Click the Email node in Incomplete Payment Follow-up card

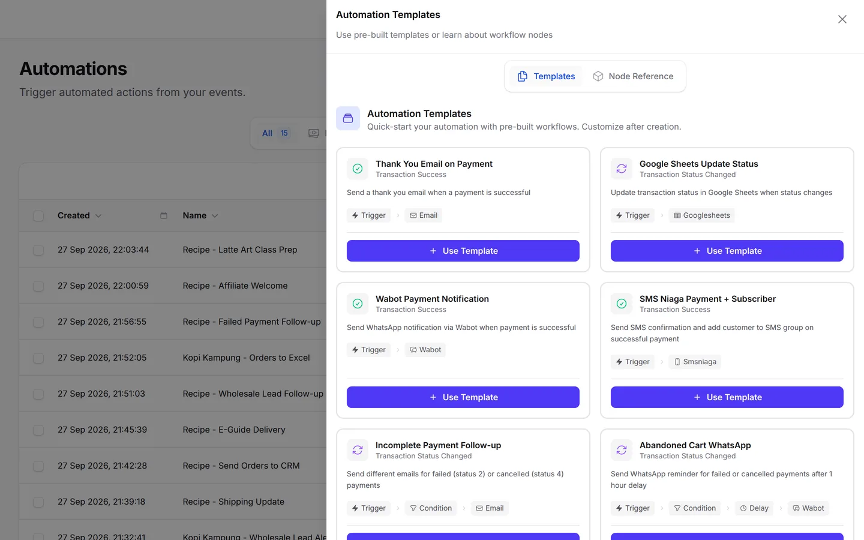[x=490, y=508]
